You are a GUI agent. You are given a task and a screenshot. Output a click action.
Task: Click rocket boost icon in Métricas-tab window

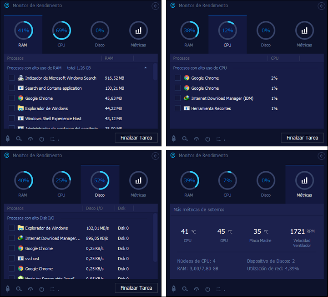pos(174,289)
